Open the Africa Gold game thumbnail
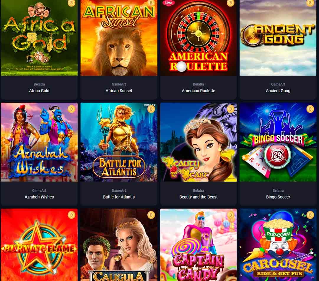This screenshot has height=281, width=319. tap(39, 38)
